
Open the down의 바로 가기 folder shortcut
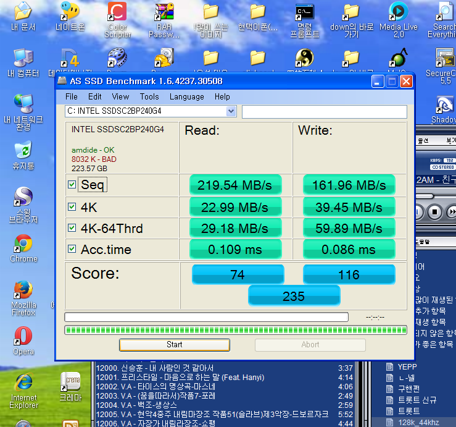click(352, 20)
